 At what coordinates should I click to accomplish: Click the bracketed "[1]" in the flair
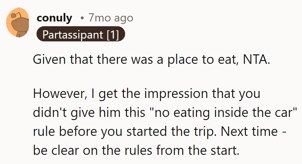click(x=113, y=34)
